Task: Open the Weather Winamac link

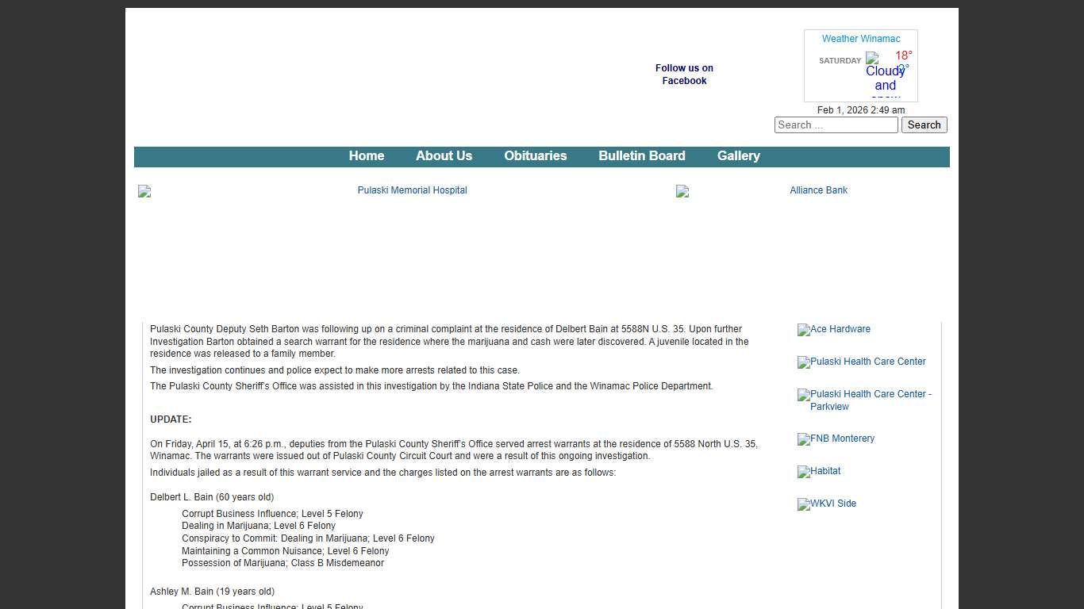Action: (860, 39)
